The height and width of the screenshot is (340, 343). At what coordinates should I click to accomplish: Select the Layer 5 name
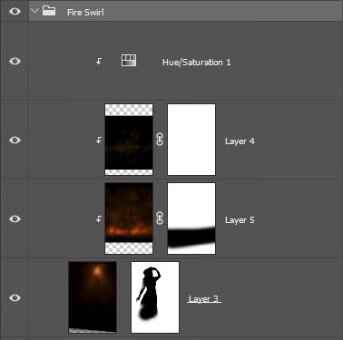pos(240,220)
